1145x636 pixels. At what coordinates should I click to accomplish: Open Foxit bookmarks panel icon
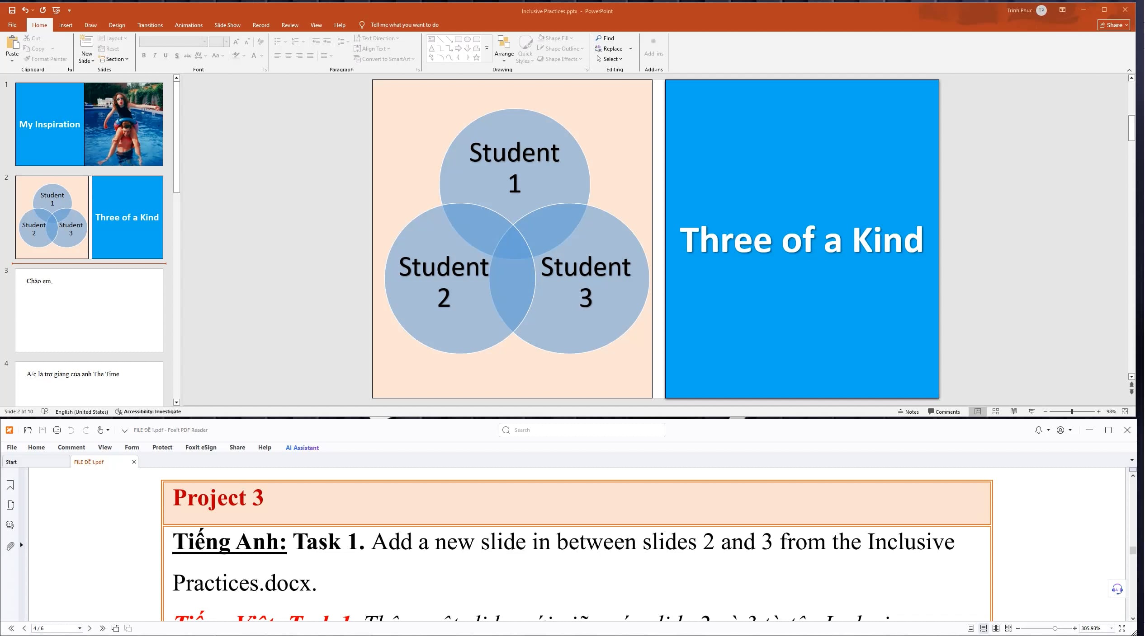tap(10, 485)
